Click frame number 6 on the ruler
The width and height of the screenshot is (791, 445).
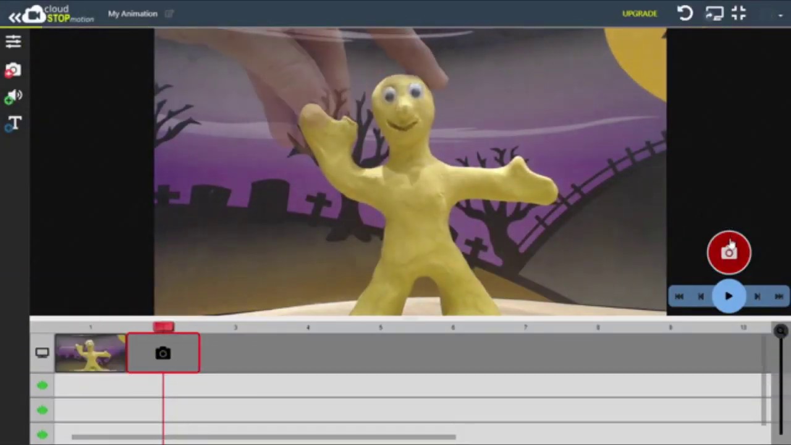(x=453, y=328)
